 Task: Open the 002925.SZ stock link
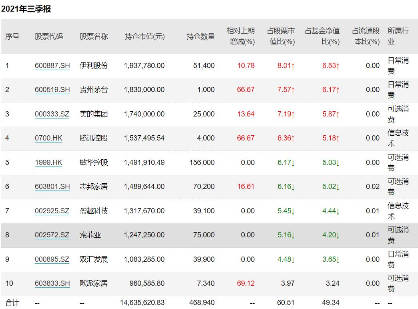pyautogui.click(x=52, y=211)
